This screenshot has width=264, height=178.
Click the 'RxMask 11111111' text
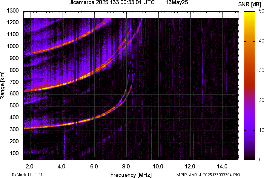pyautogui.click(x=27, y=175)
